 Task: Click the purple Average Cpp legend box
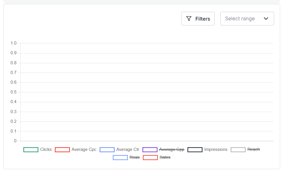click(x=150, y=149)
